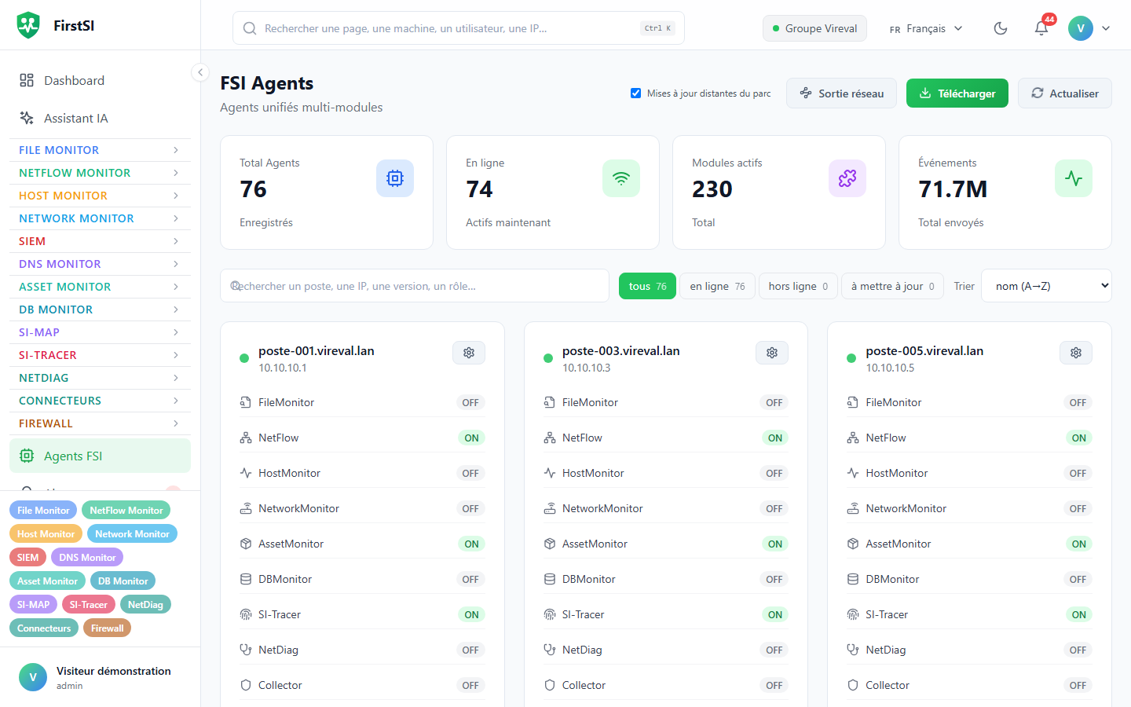
Task: Expand the SIEM sidebar section
Action: 100,241
